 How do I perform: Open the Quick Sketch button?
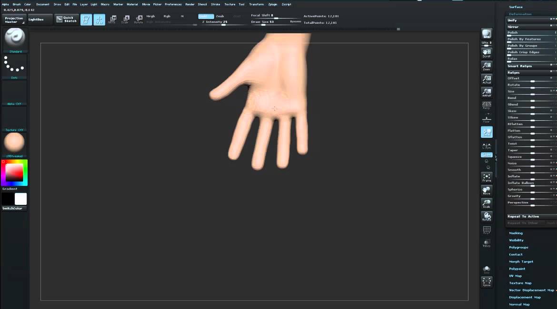point(67,19)
